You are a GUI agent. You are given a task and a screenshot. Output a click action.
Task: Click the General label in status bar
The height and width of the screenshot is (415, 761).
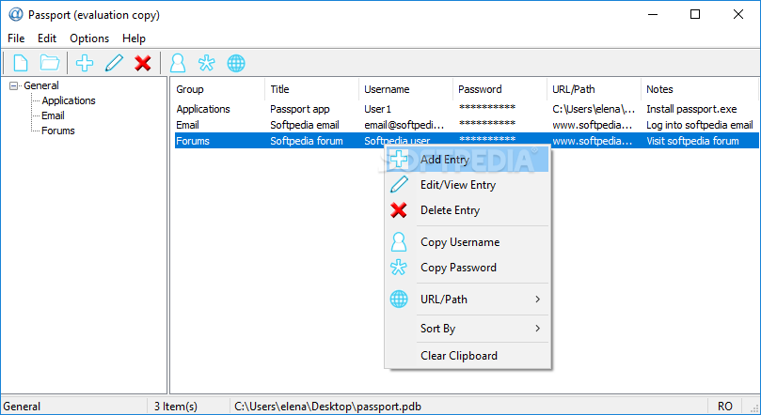[x=22, y=407]
